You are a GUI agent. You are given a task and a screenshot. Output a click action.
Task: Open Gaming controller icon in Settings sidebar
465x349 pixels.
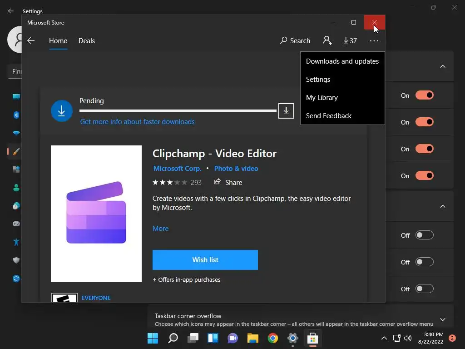16,224
